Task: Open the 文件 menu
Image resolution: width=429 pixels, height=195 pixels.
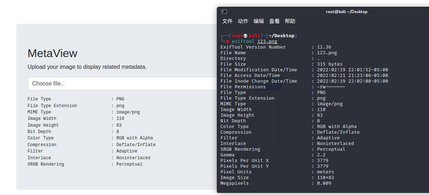Action: tap(227, 21)
